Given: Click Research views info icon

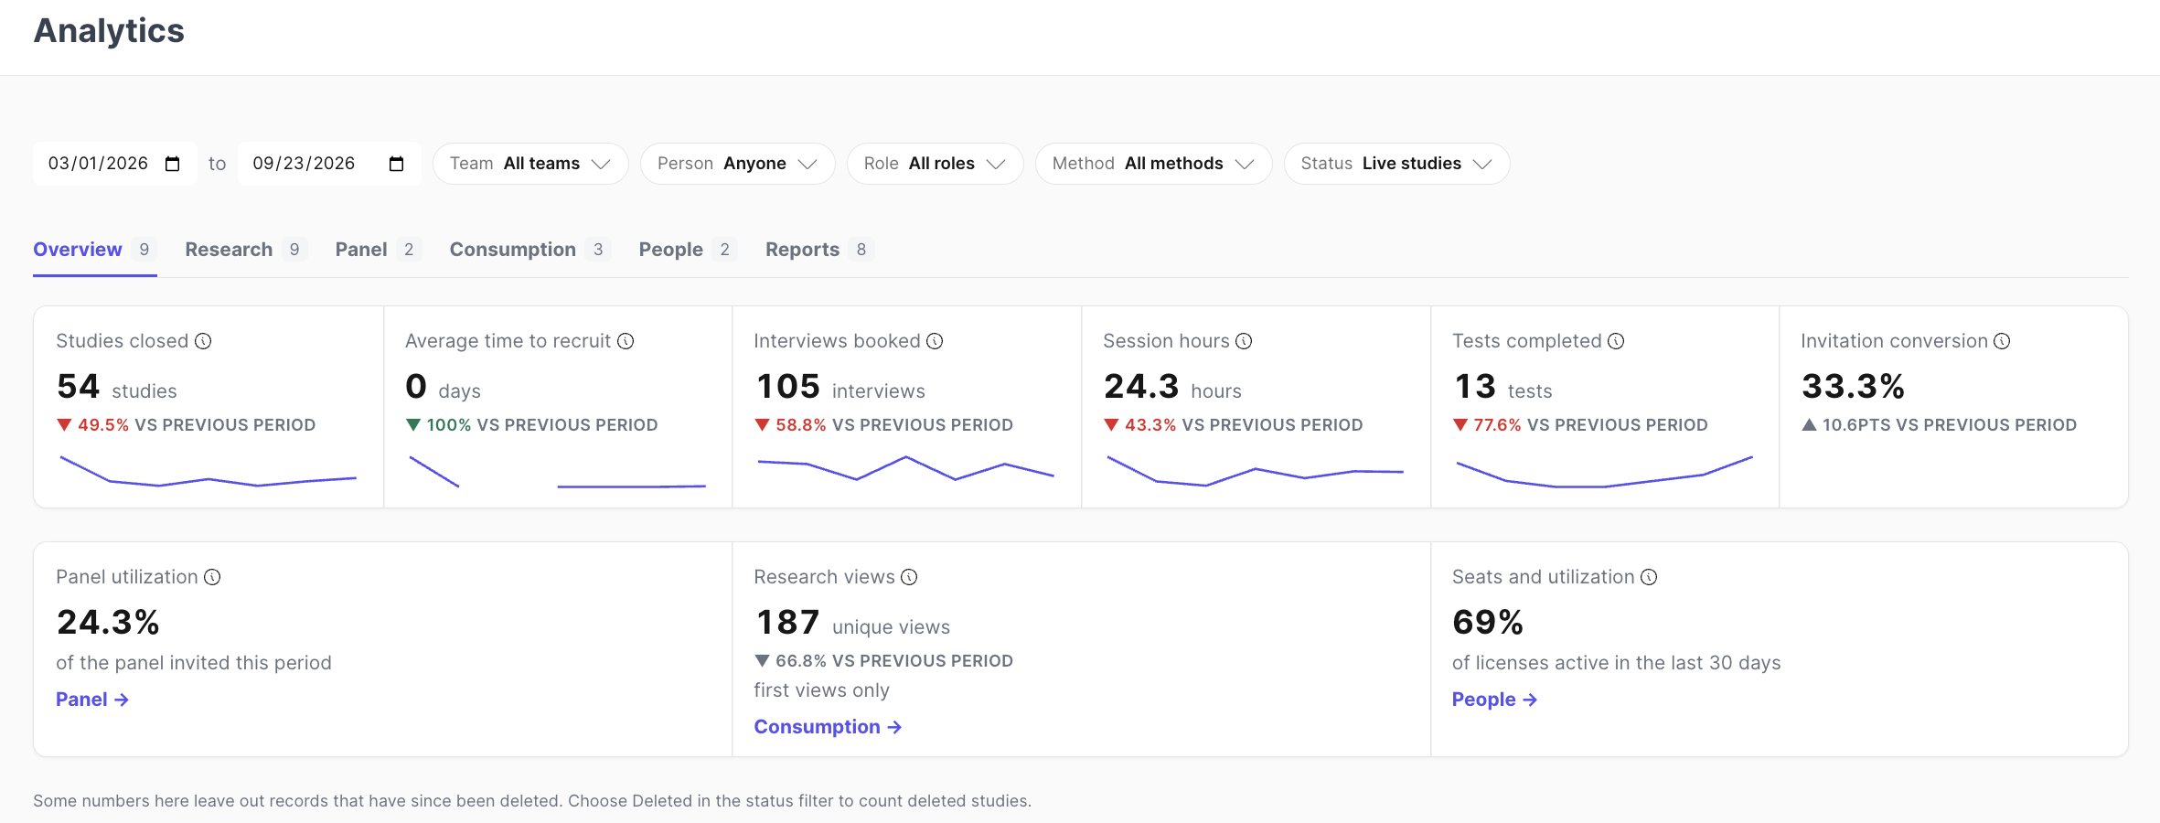Looking at the screenshot, I should click(909, 577).
